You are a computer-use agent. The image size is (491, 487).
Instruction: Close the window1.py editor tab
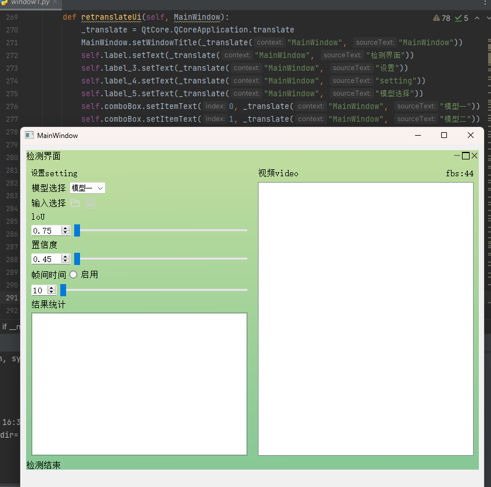coord(55,2)
